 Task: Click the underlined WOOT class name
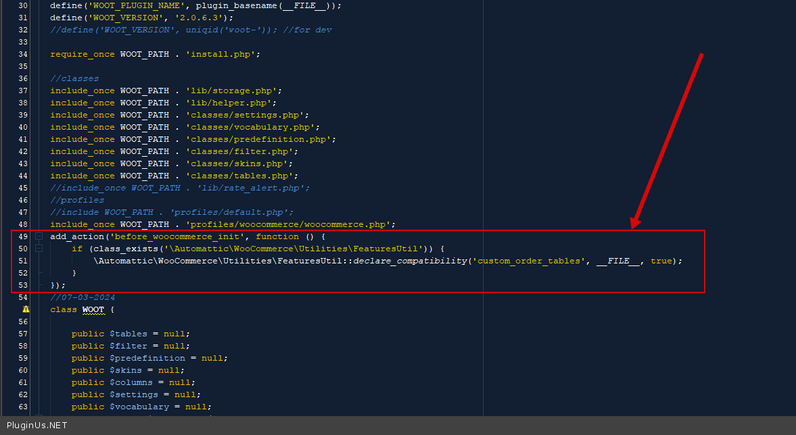coord(93,309)
